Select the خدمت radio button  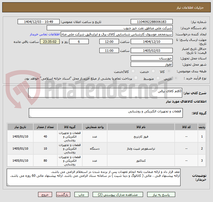click(153, 71)
